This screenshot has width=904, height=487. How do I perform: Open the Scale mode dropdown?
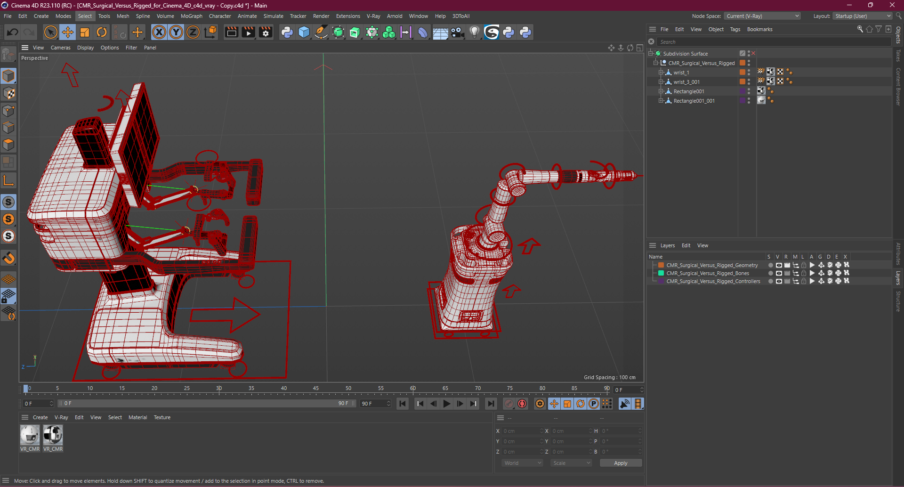click(572, 463)
